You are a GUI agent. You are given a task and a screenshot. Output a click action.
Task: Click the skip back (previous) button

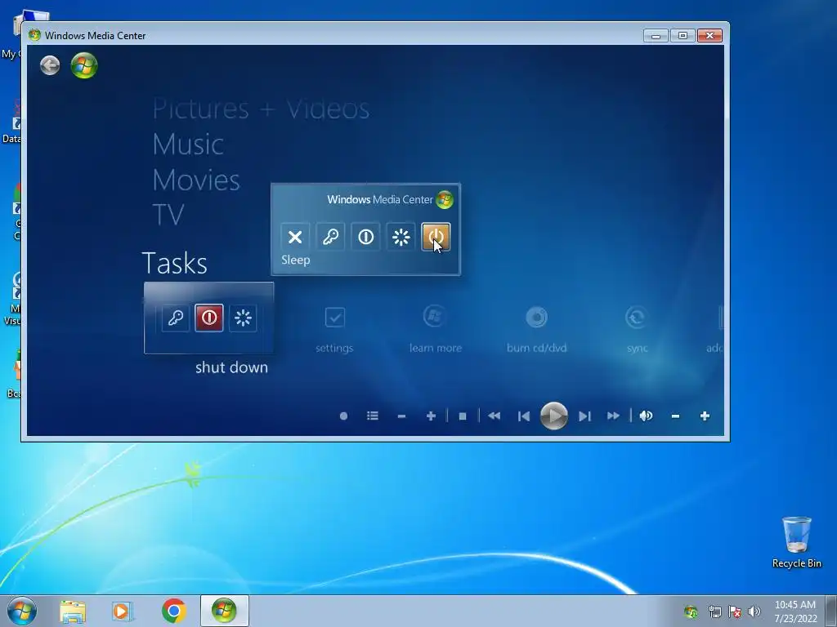point(524,416)
